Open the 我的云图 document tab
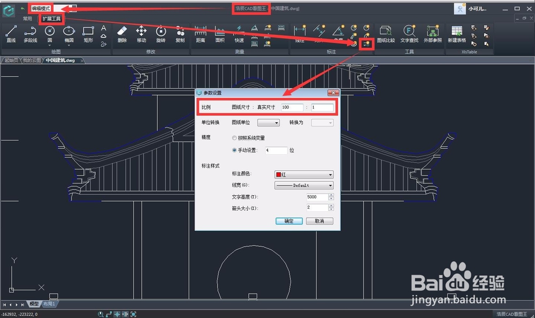This screenshot has width=535, height=318. point(32,60)
